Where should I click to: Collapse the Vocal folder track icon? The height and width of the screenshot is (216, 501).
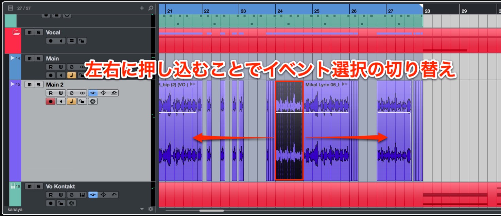[x=16, y=33]
